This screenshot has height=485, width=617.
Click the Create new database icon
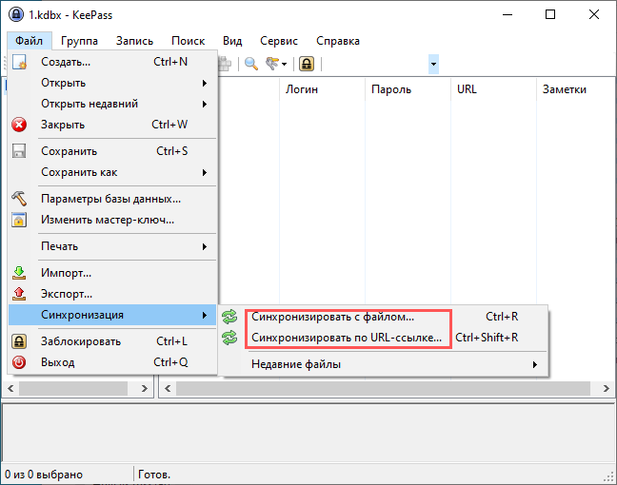[x=19, y=62]
